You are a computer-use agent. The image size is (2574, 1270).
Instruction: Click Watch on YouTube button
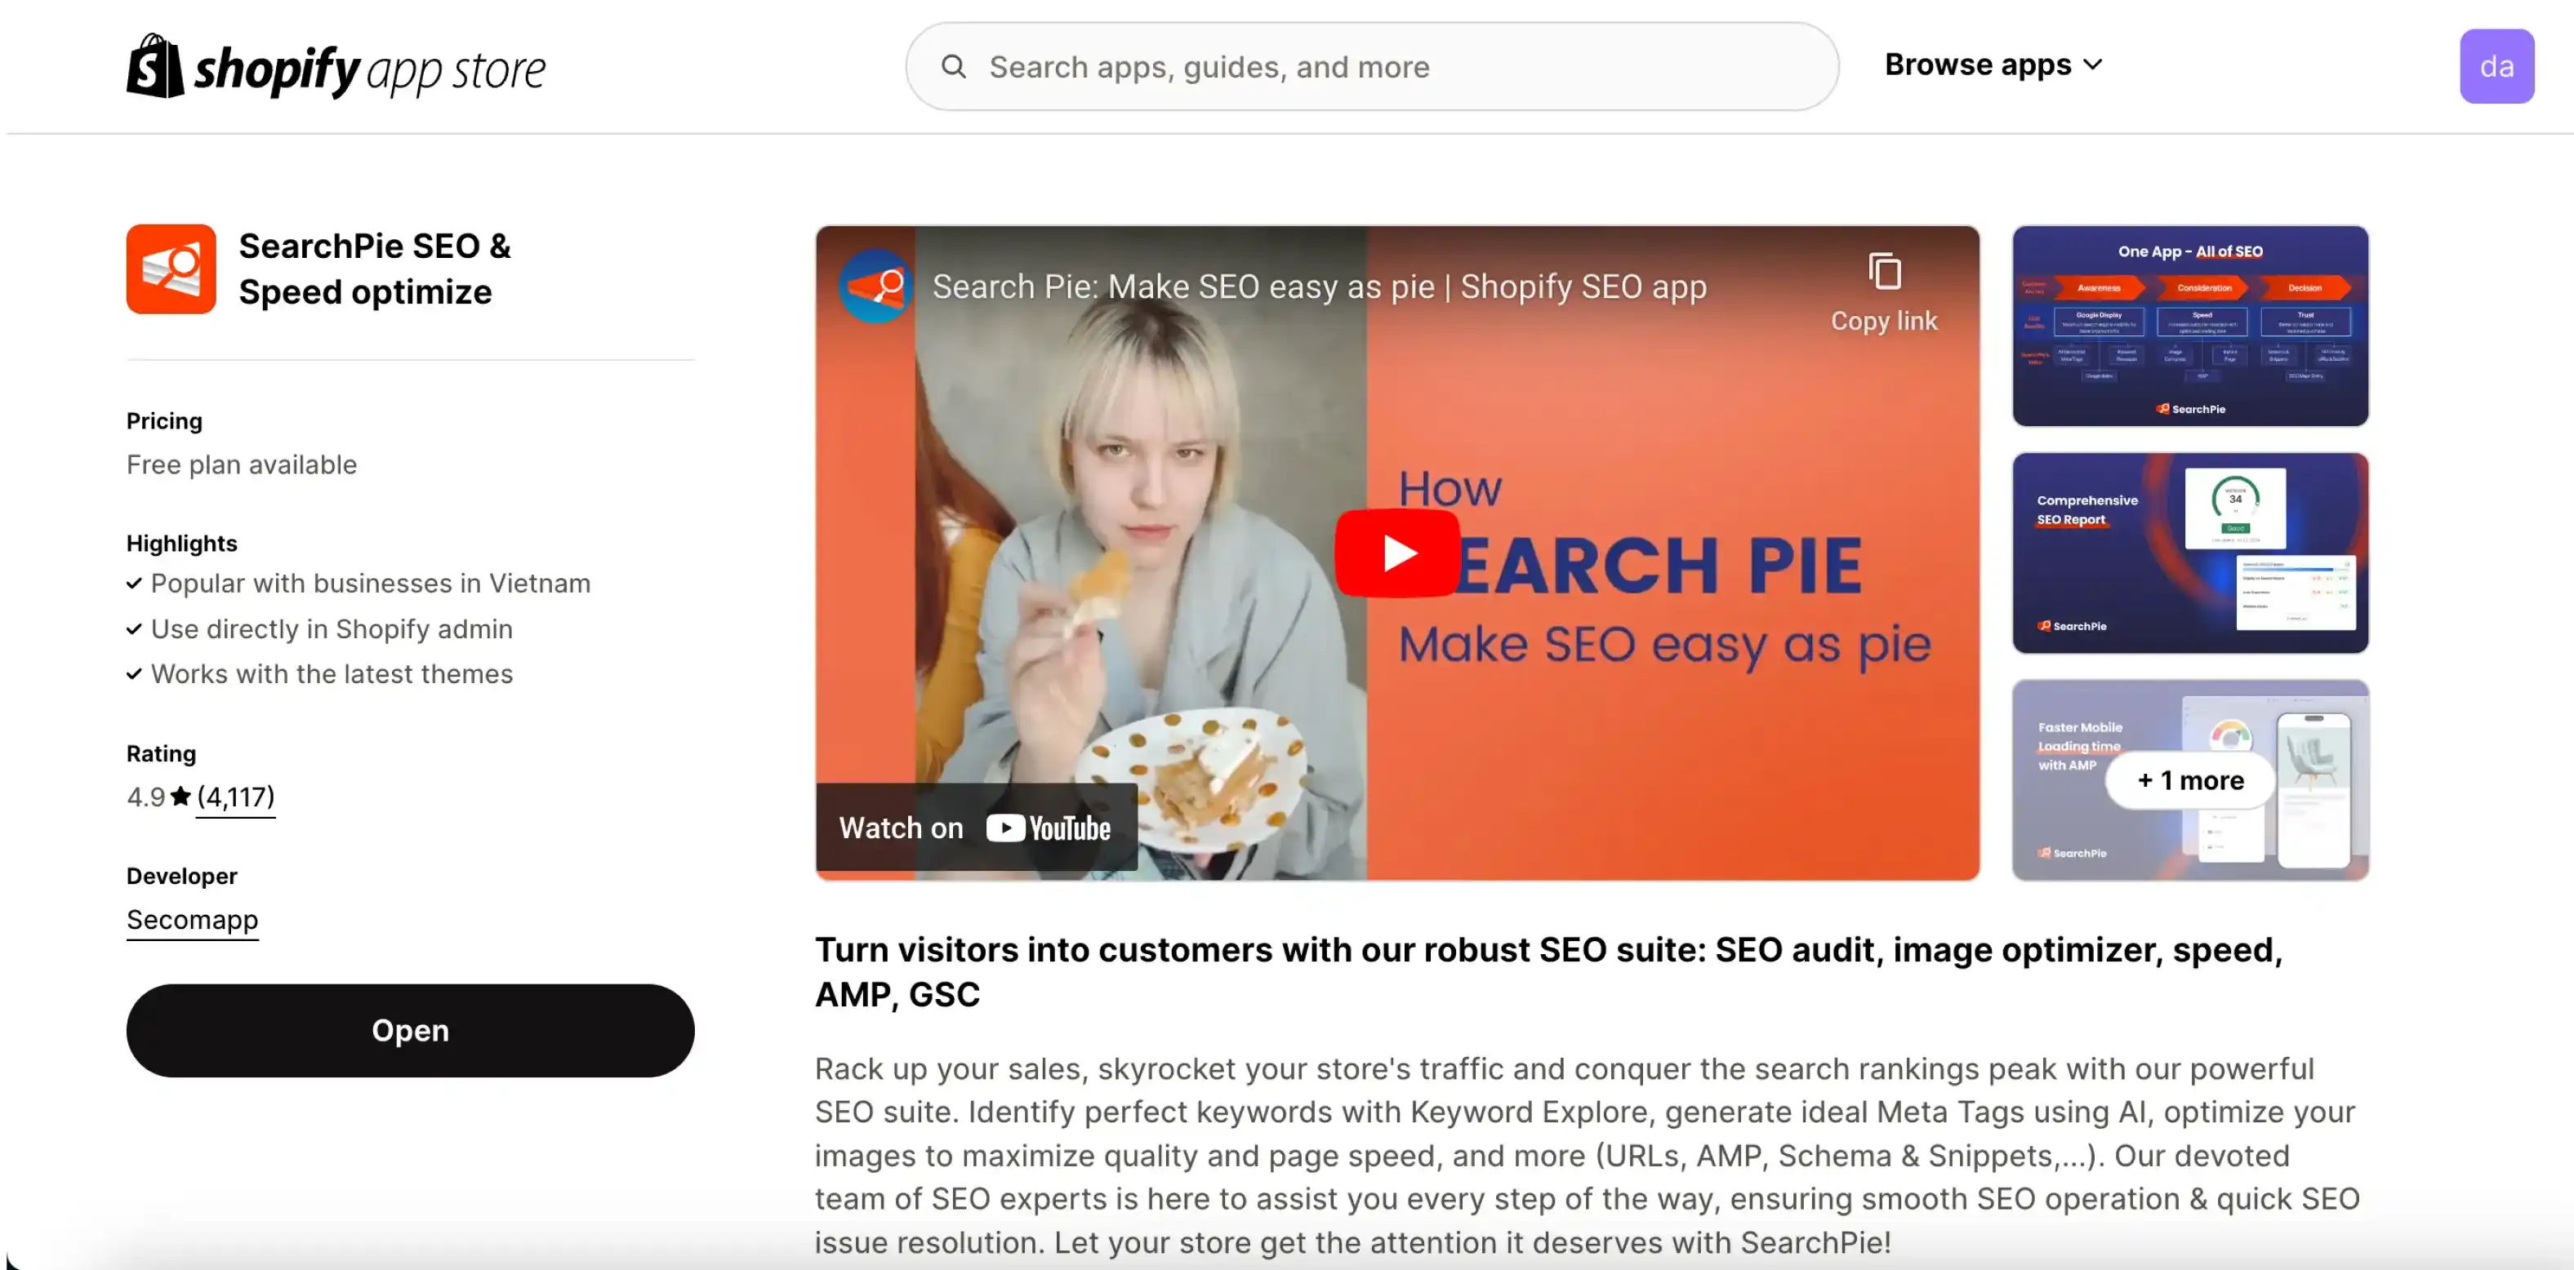(976, 828)
